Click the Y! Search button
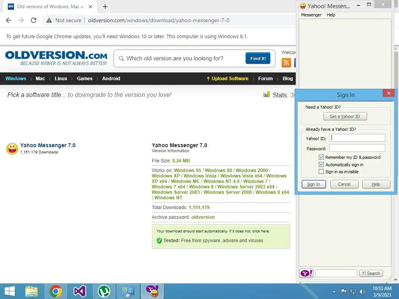 (x=371, y=273)
